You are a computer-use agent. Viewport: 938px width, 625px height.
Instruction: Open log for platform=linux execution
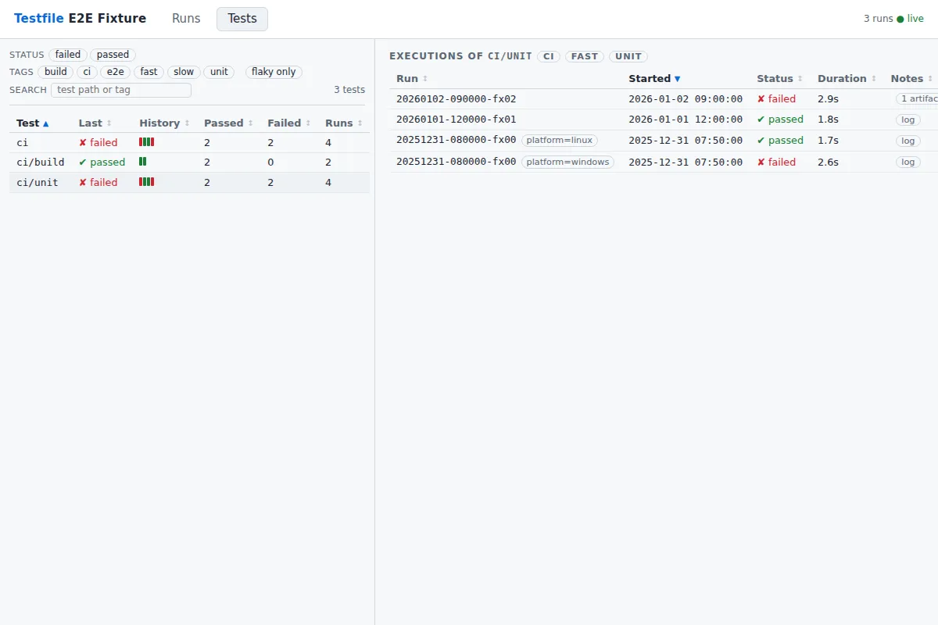point(908,141)
